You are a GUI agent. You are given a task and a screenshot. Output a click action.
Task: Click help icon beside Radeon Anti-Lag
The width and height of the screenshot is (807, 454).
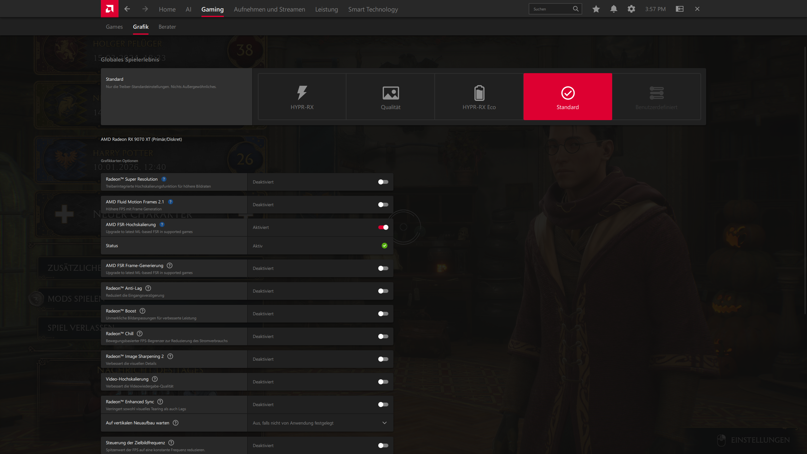coord(148,288)
